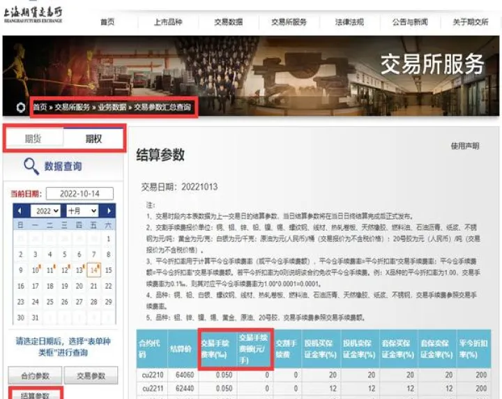The image size is (502, 399).
Task: Click the 套保卖保证金率 column header
Action: point(436,349)
